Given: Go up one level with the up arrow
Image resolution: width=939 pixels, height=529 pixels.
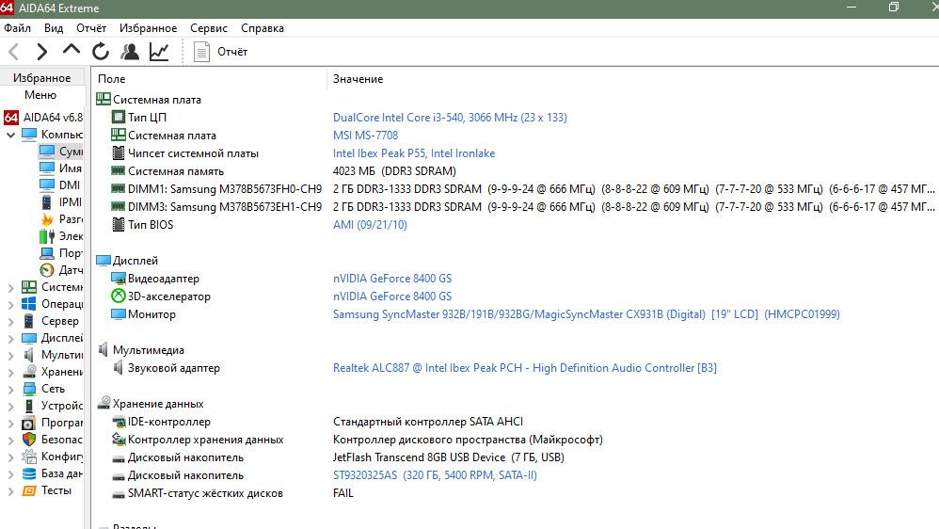Looking at the screenshot, I should [72, 50].
